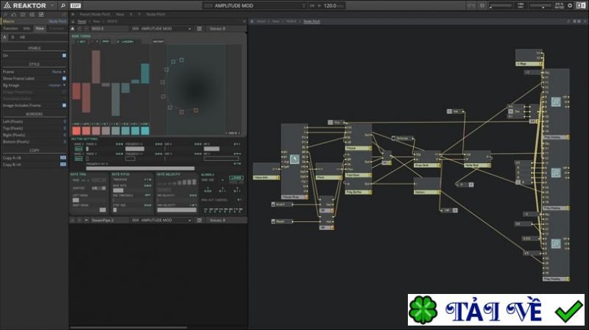The height and width of the screenshot is (330, 589).
Task: Switch to the View tab in properties
Action: pos(39,28)
